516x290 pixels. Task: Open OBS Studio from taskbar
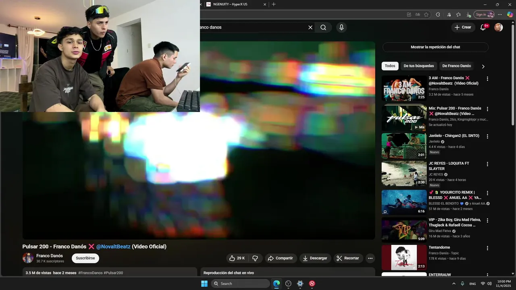[288, 284]
